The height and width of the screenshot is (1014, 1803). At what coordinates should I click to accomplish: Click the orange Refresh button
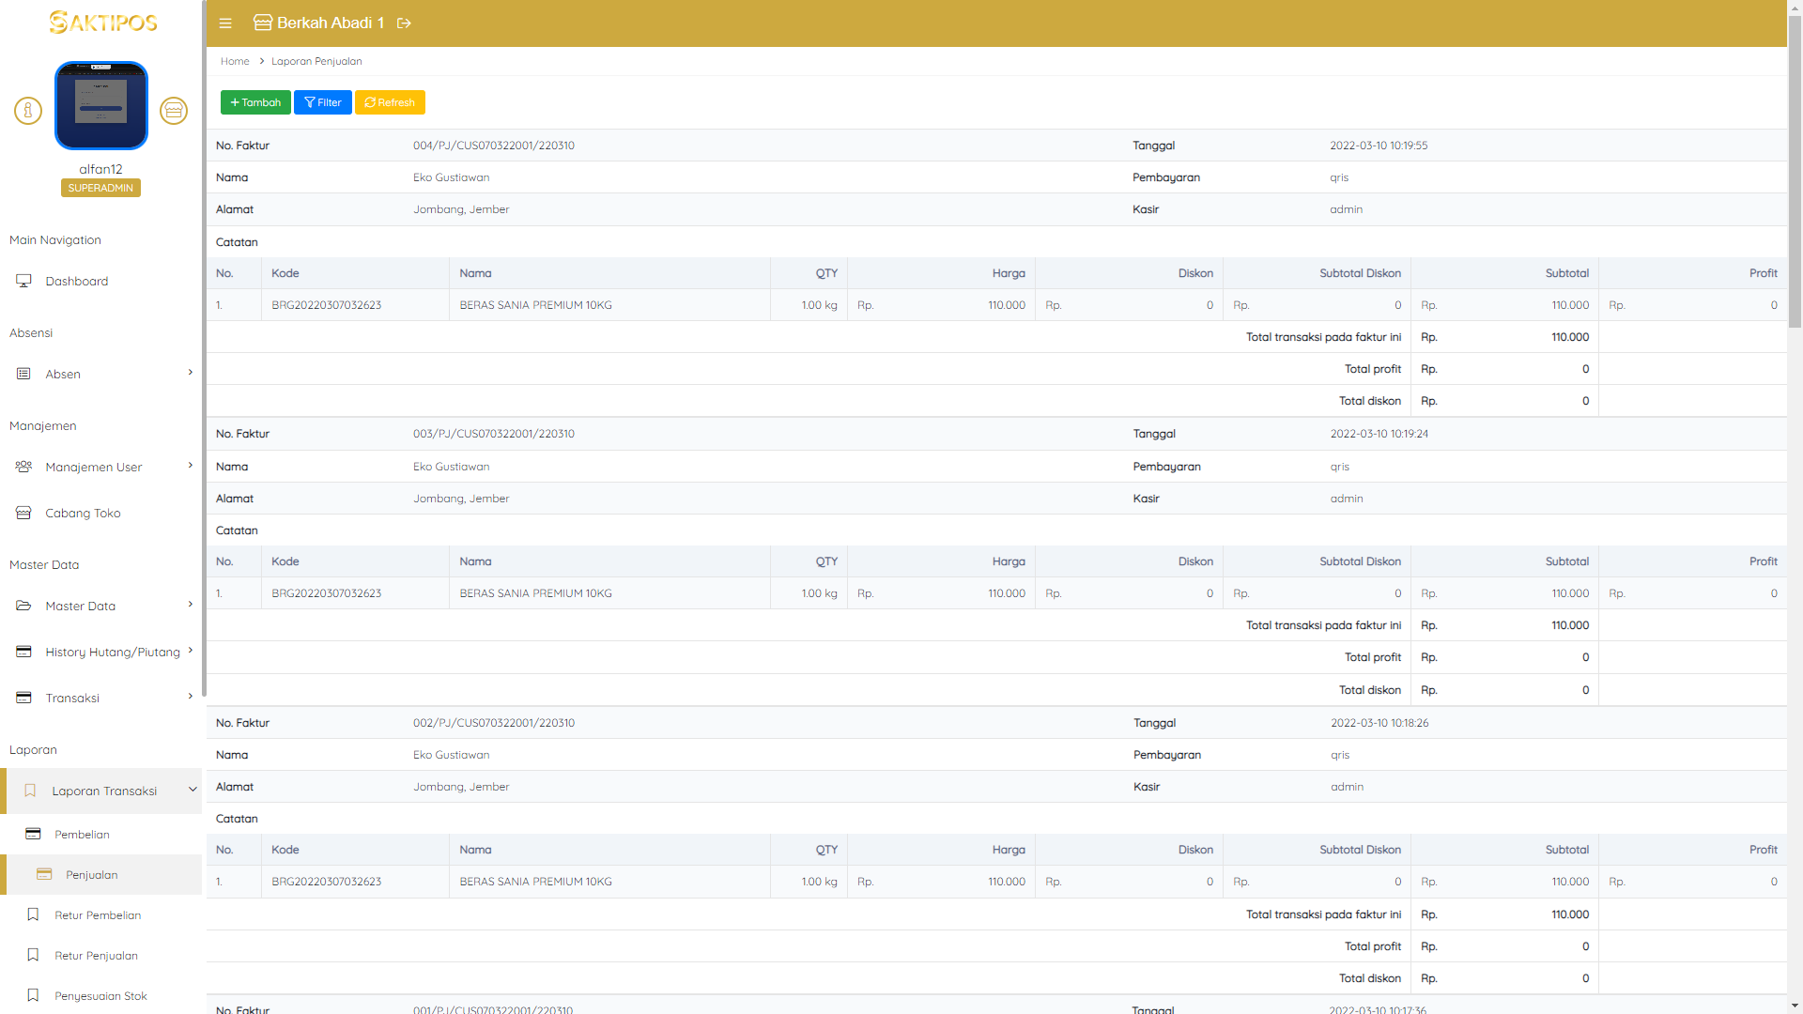390,102
